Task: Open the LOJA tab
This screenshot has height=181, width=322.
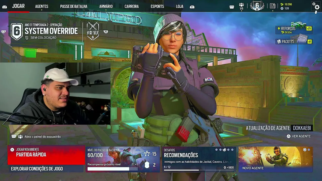Action: pyautogui.click(x=180, y=7)
